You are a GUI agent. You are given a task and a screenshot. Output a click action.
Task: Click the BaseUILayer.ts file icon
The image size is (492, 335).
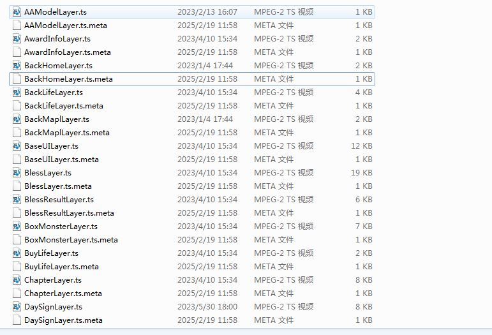(x=17, y=146)
